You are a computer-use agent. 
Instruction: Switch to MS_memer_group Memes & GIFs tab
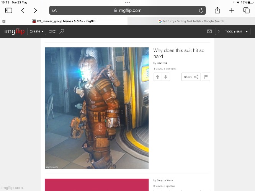pyautogui.click(x=64, y=21)
